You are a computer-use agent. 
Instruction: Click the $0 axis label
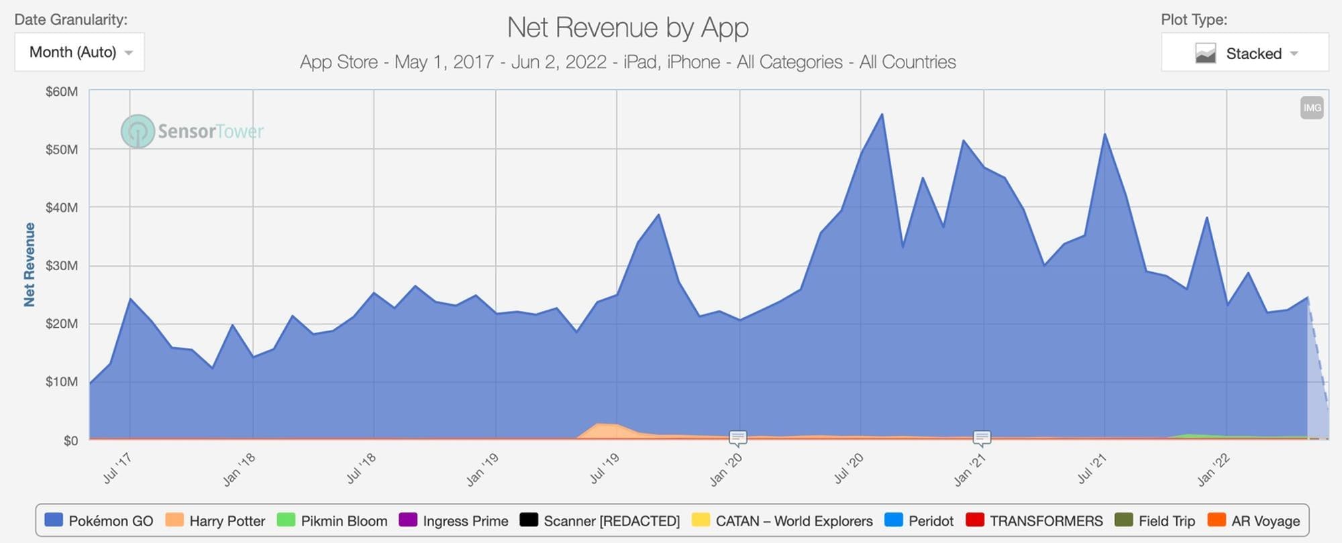tap(70, 440)
